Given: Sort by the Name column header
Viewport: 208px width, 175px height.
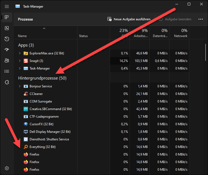Looking at the screenshot, I should (x=22, y=36).
